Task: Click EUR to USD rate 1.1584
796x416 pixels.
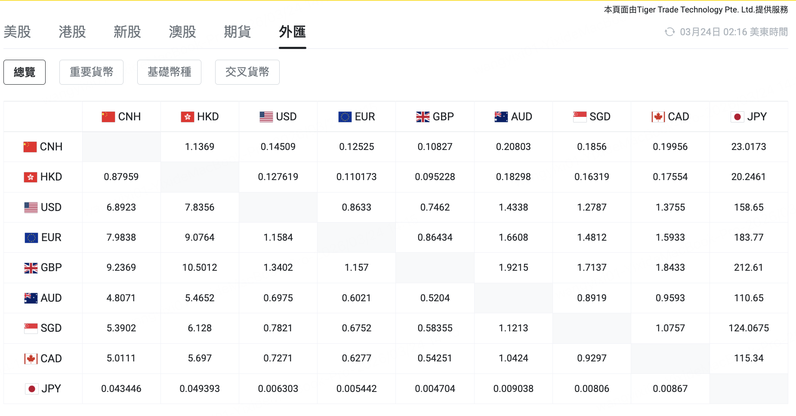Action: [278, 238]
